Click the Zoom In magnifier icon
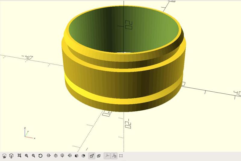 coord(27,156)
